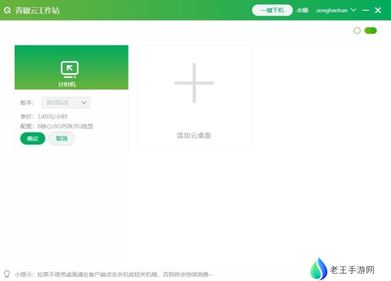The width and height of the screenshot is (391, 281).
Task: Click the zonghanhan username menu
Action: tap(332, 10)
